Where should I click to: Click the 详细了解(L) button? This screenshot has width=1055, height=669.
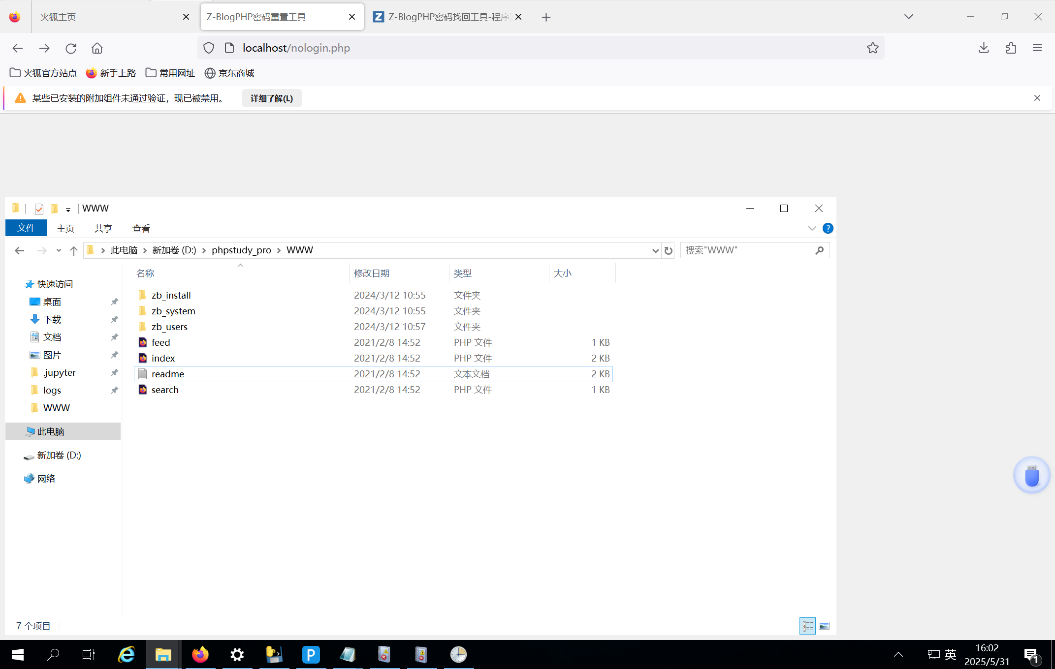point(271,98)
